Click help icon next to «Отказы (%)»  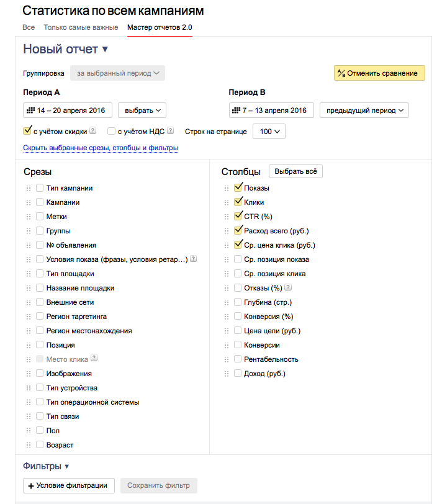[x=288, y=287]
